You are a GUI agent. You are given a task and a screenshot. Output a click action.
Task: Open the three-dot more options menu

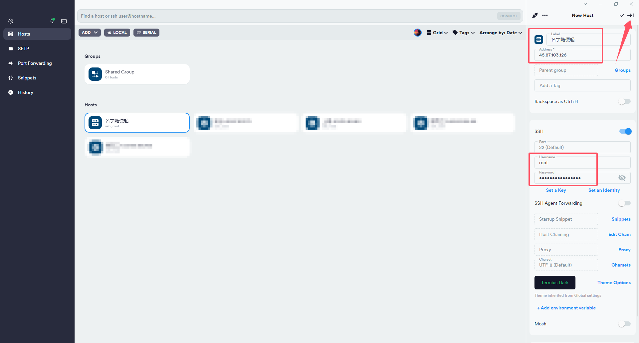[x=545, y=15]
